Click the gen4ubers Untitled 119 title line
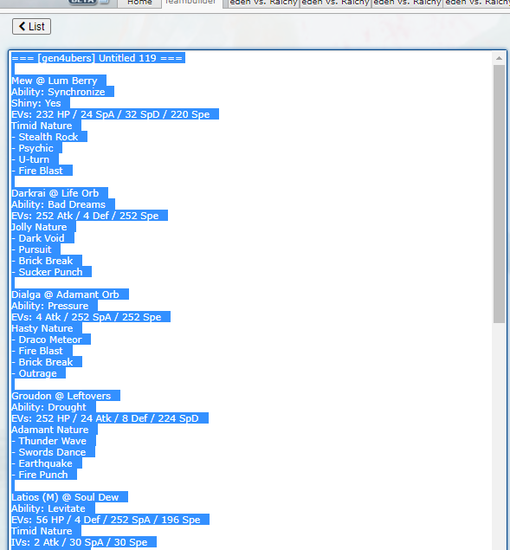This screenshot has width=510, height=550. click(97, 58)
